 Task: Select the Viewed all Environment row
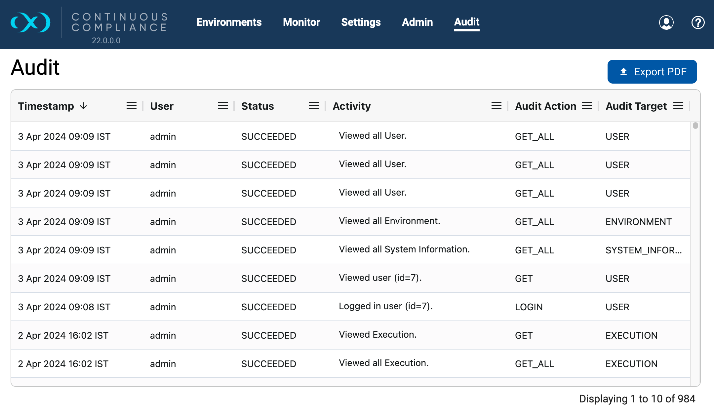[x=389, y=221]
